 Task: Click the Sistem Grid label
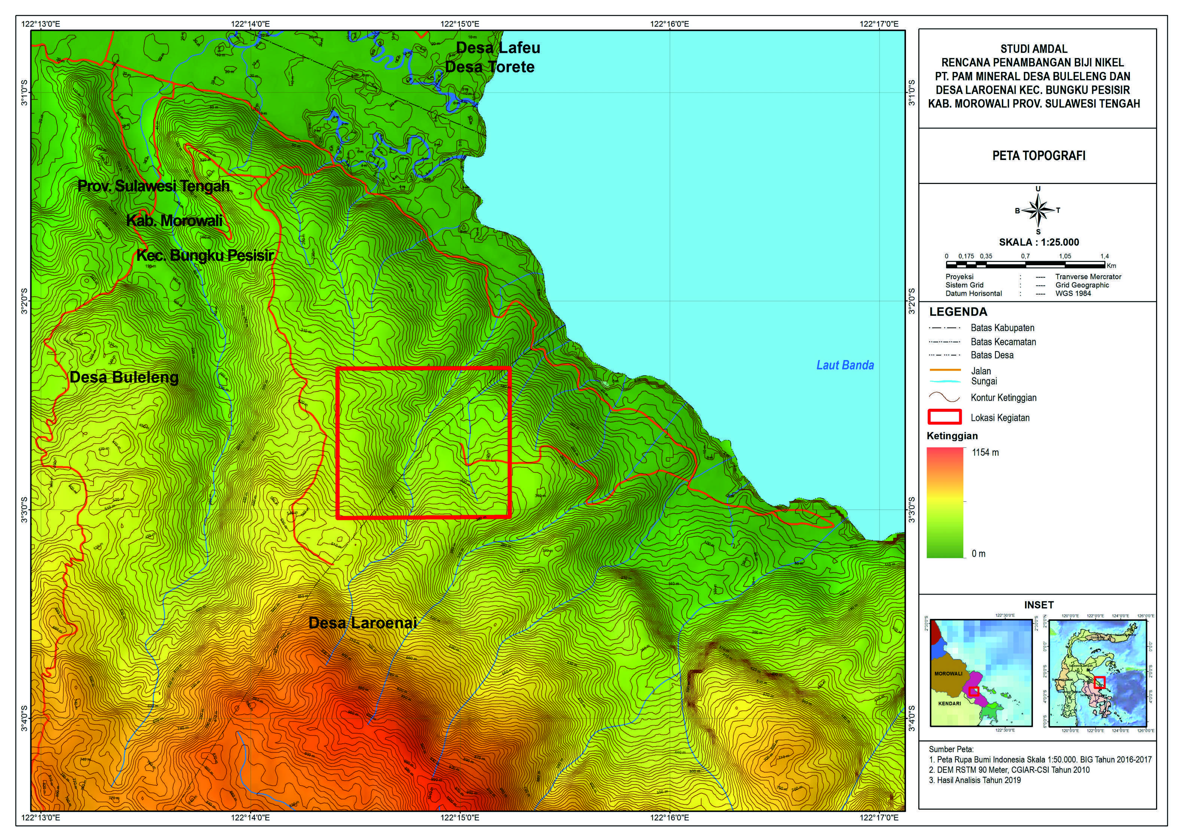964,285
